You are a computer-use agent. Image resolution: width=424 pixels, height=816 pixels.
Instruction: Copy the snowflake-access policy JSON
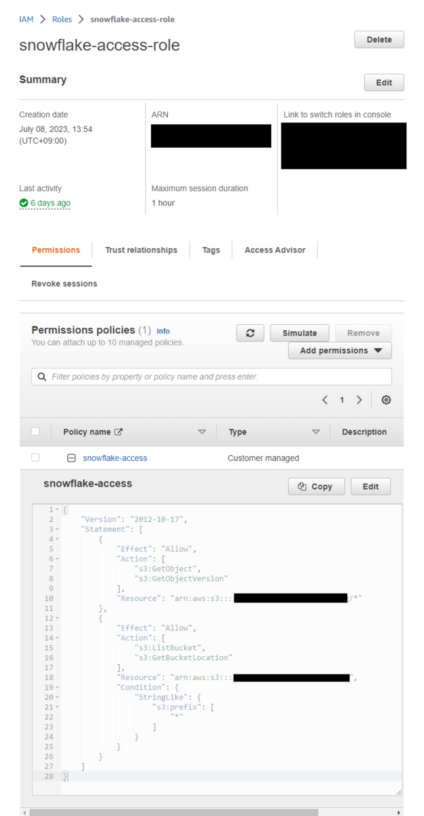(315, 486)
